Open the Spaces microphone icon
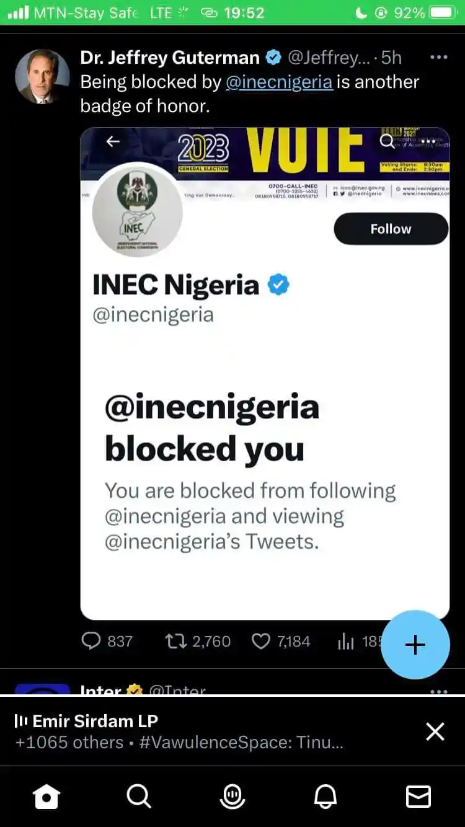This screenshot has width=465, height=827. [232, 797]
